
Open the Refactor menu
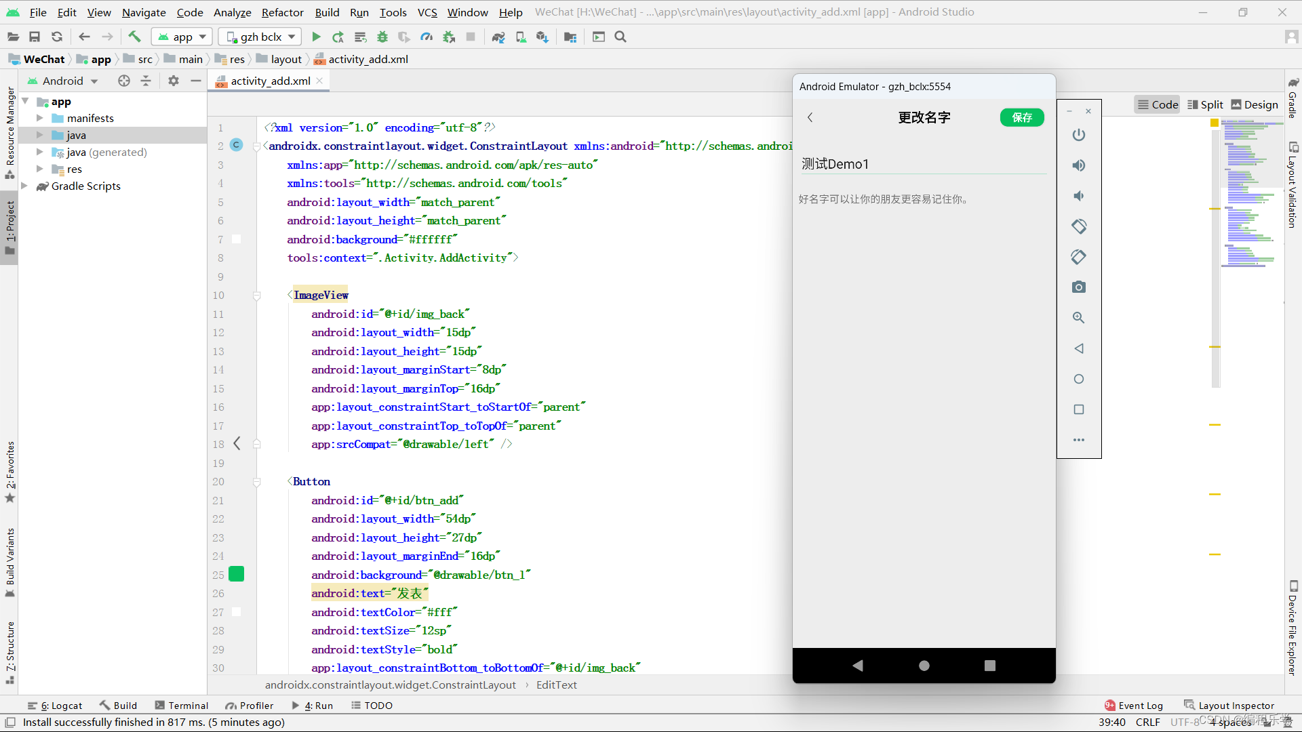coord(282,12)
